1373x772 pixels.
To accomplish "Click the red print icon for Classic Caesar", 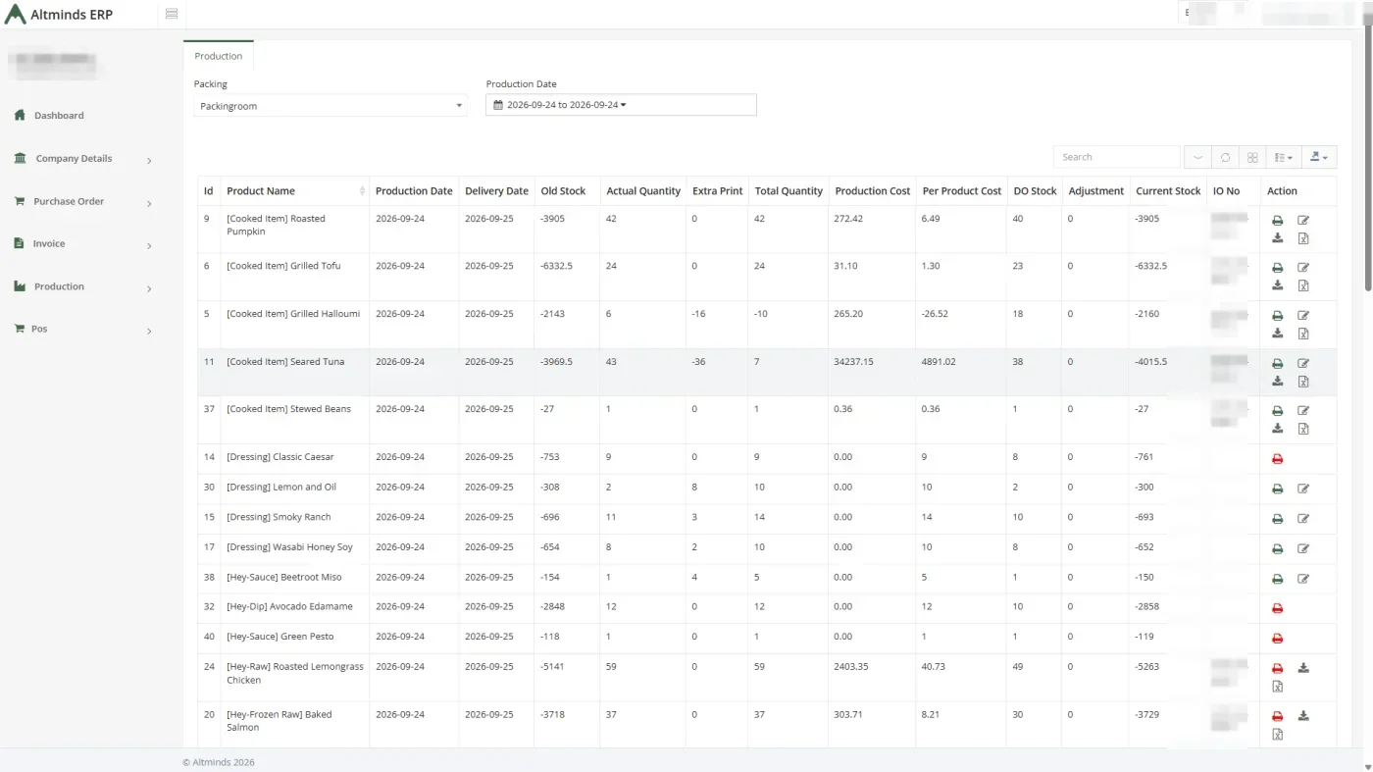I will [x=1277, y=459].
